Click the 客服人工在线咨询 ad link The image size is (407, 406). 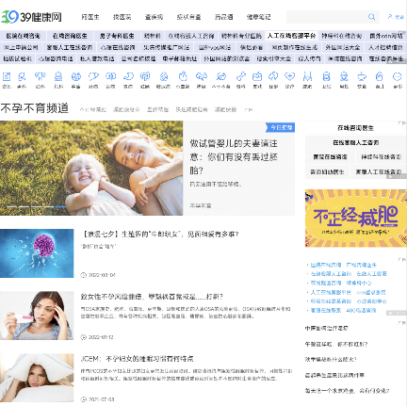click(70, 47)
